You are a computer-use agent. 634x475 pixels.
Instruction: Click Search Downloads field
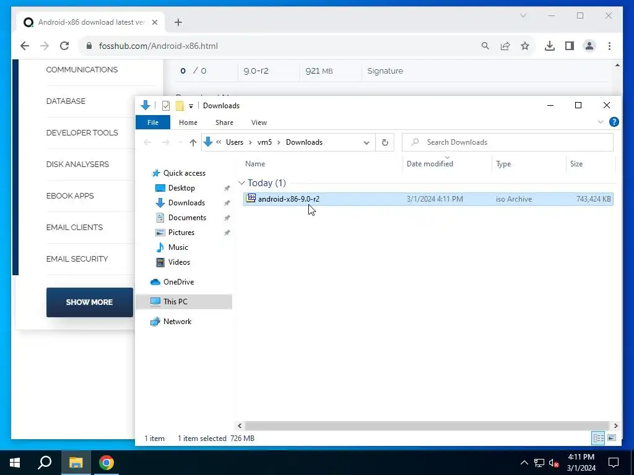(x=508, y=142)
